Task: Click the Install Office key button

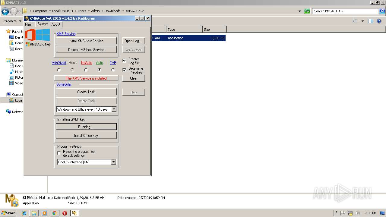Action: coord(86,136)
